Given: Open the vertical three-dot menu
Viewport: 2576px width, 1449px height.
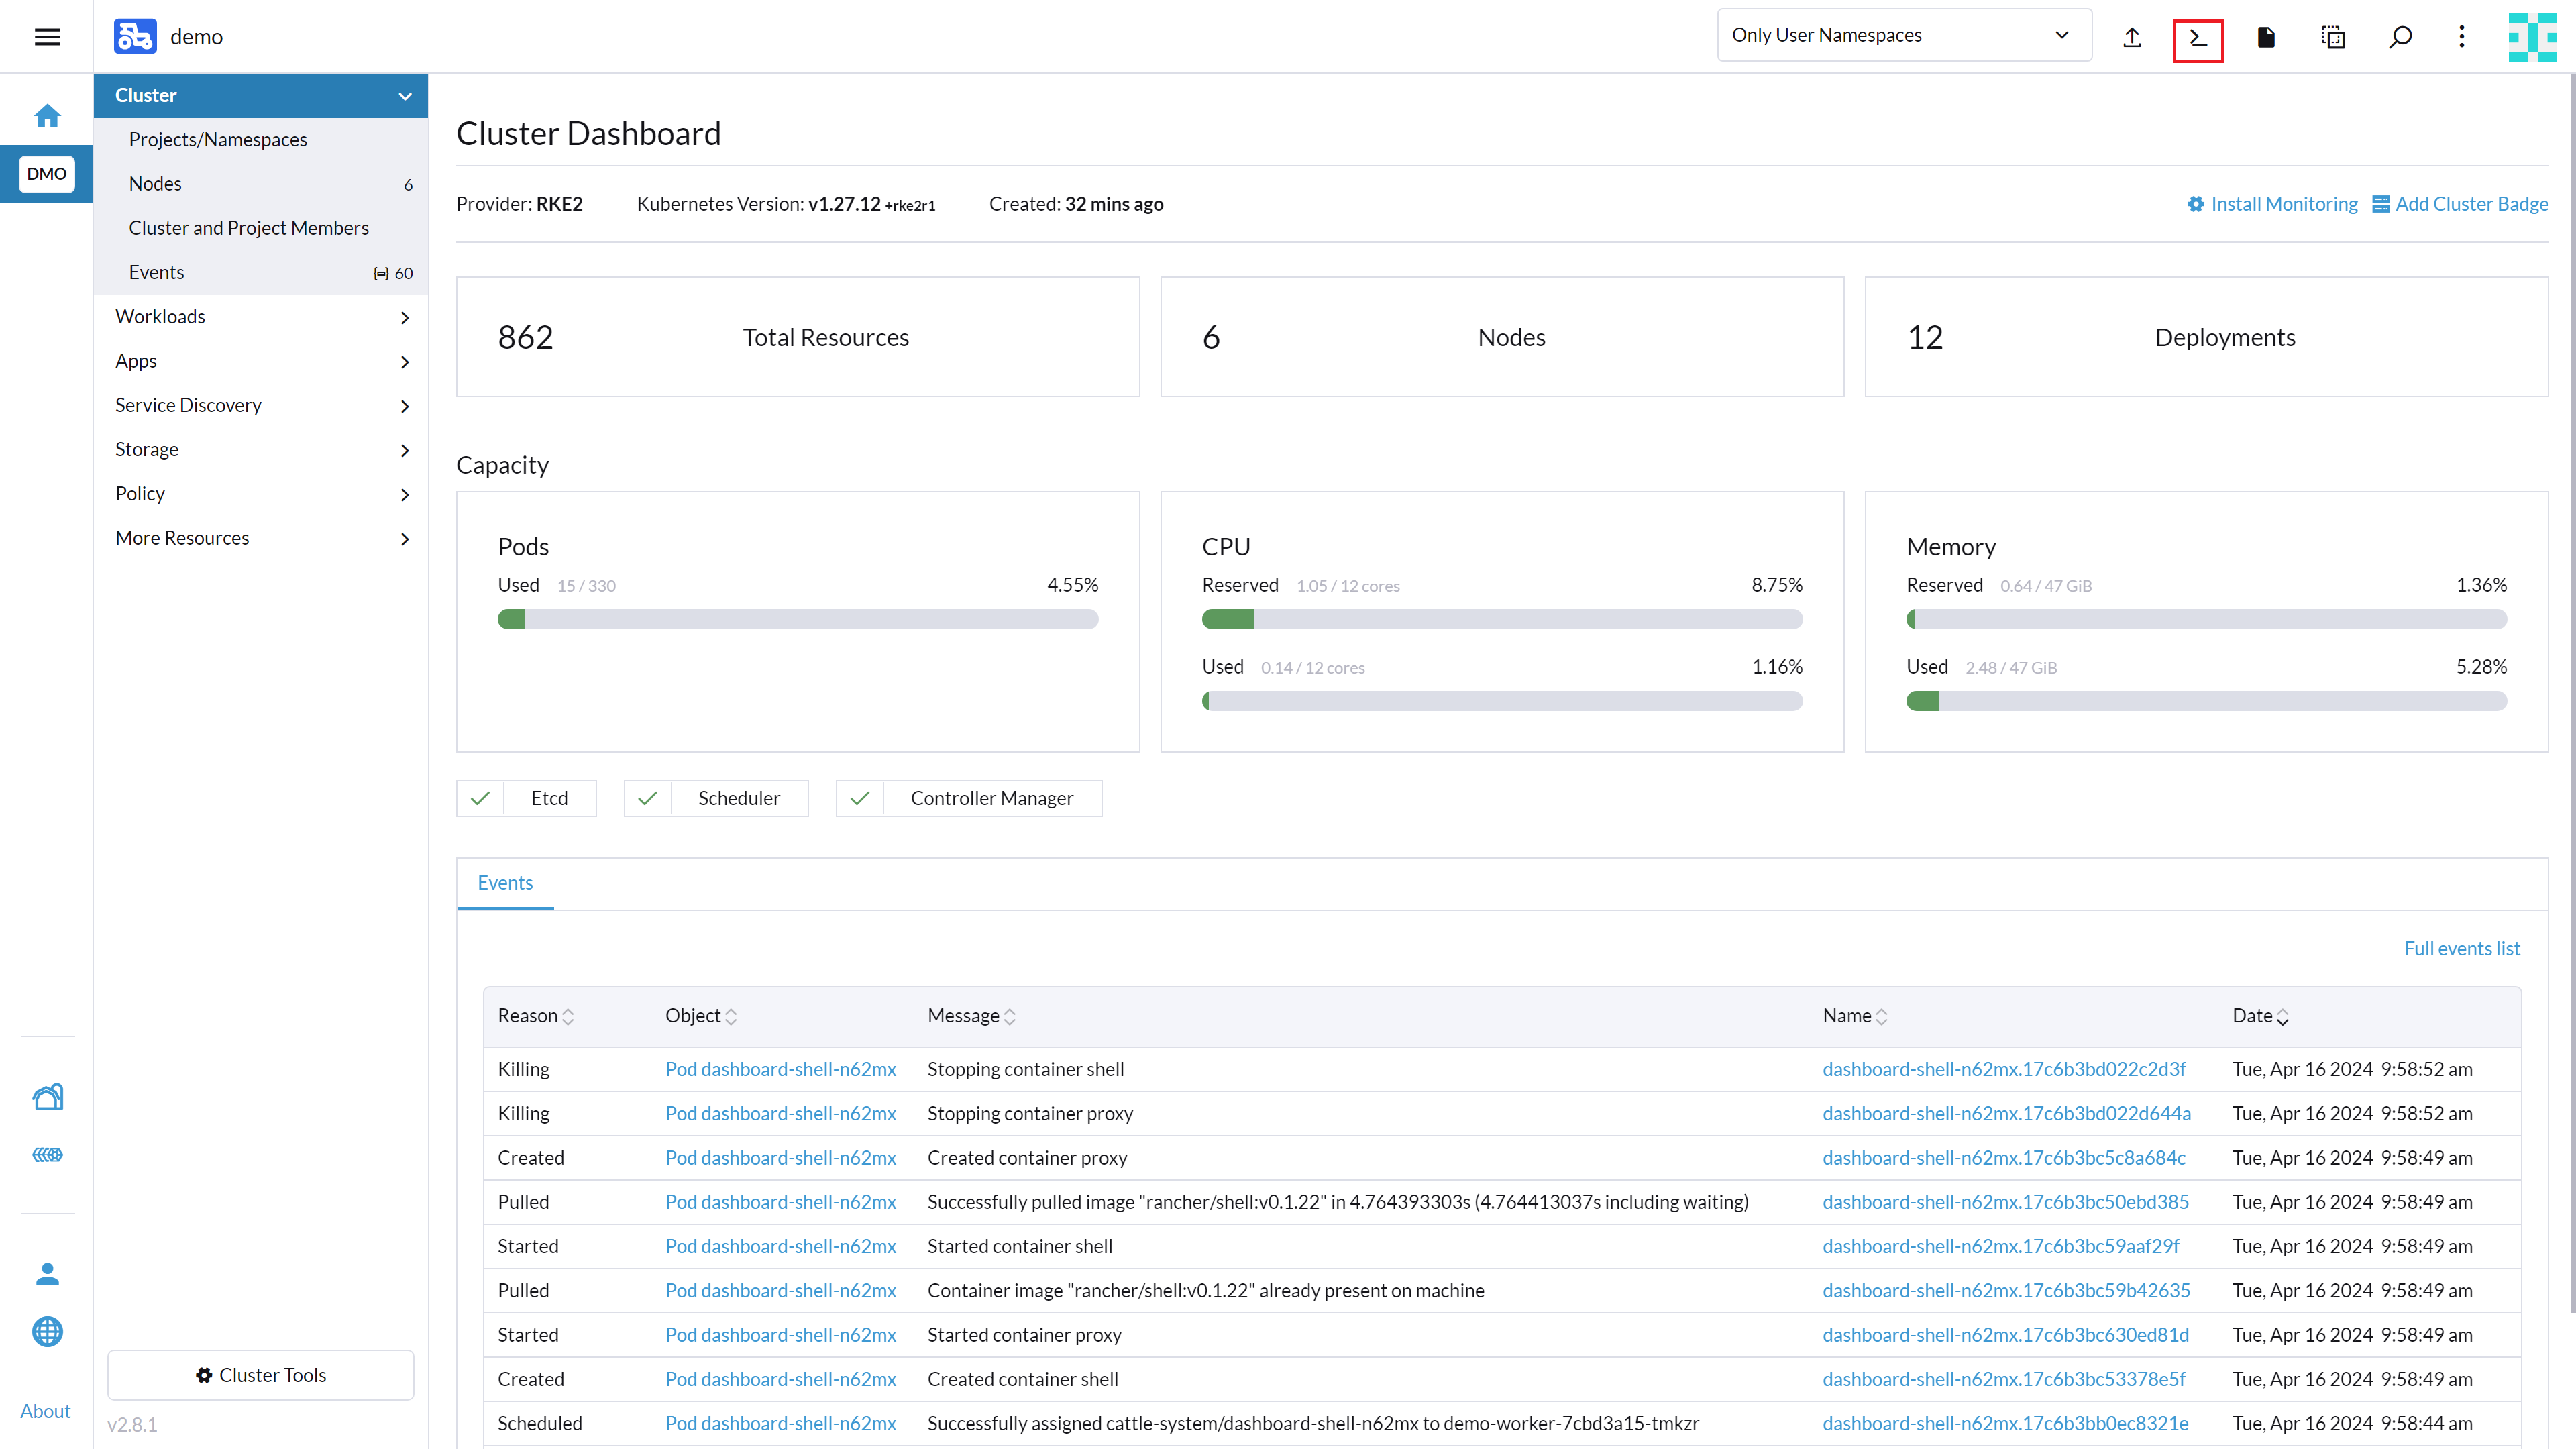Looking at the screenshot, I should (2461, 38).
